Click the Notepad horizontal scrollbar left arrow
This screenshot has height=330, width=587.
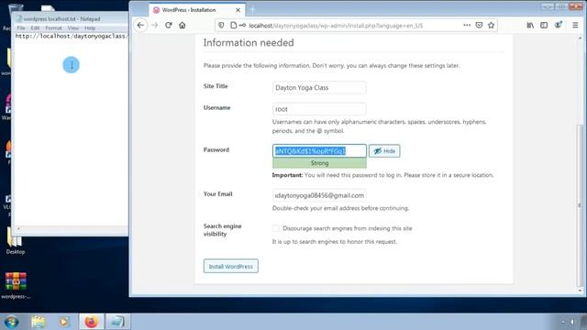pos(18,228)
